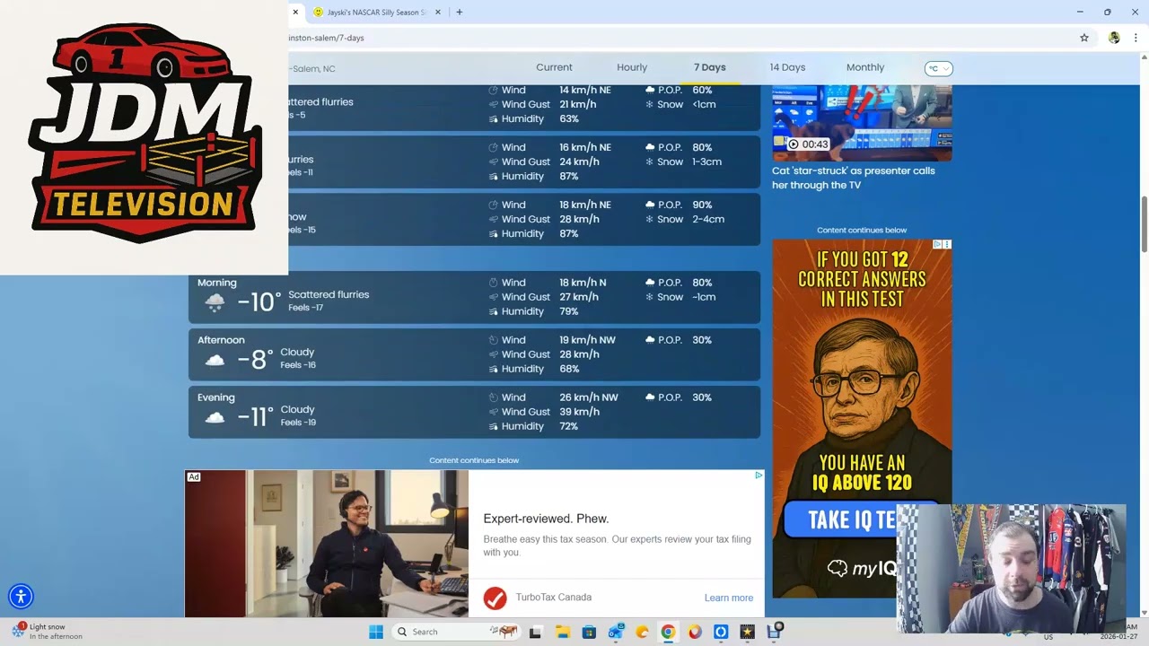Click the browser address bar URL
The image size is (1149, 646).
pos(327,38)
